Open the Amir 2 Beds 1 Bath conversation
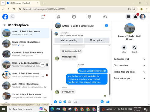The width and height of the screenshot is (150, 112). pos(25,75)
